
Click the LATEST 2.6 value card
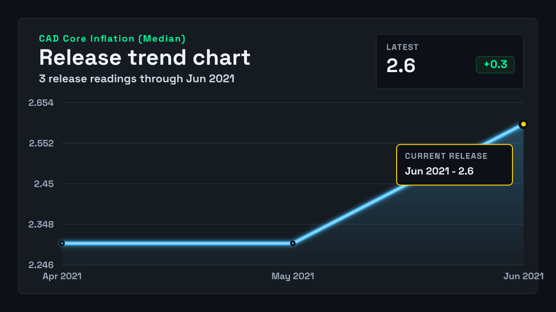450,61
